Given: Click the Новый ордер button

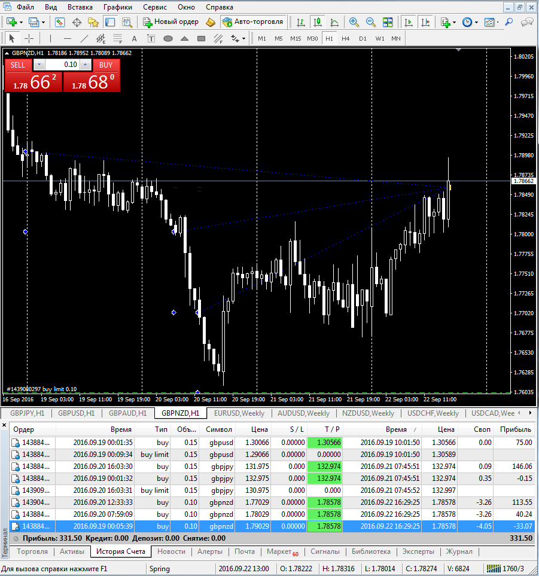Looking at the screenshot, I should pyautogui.click(x=171, y=22).
